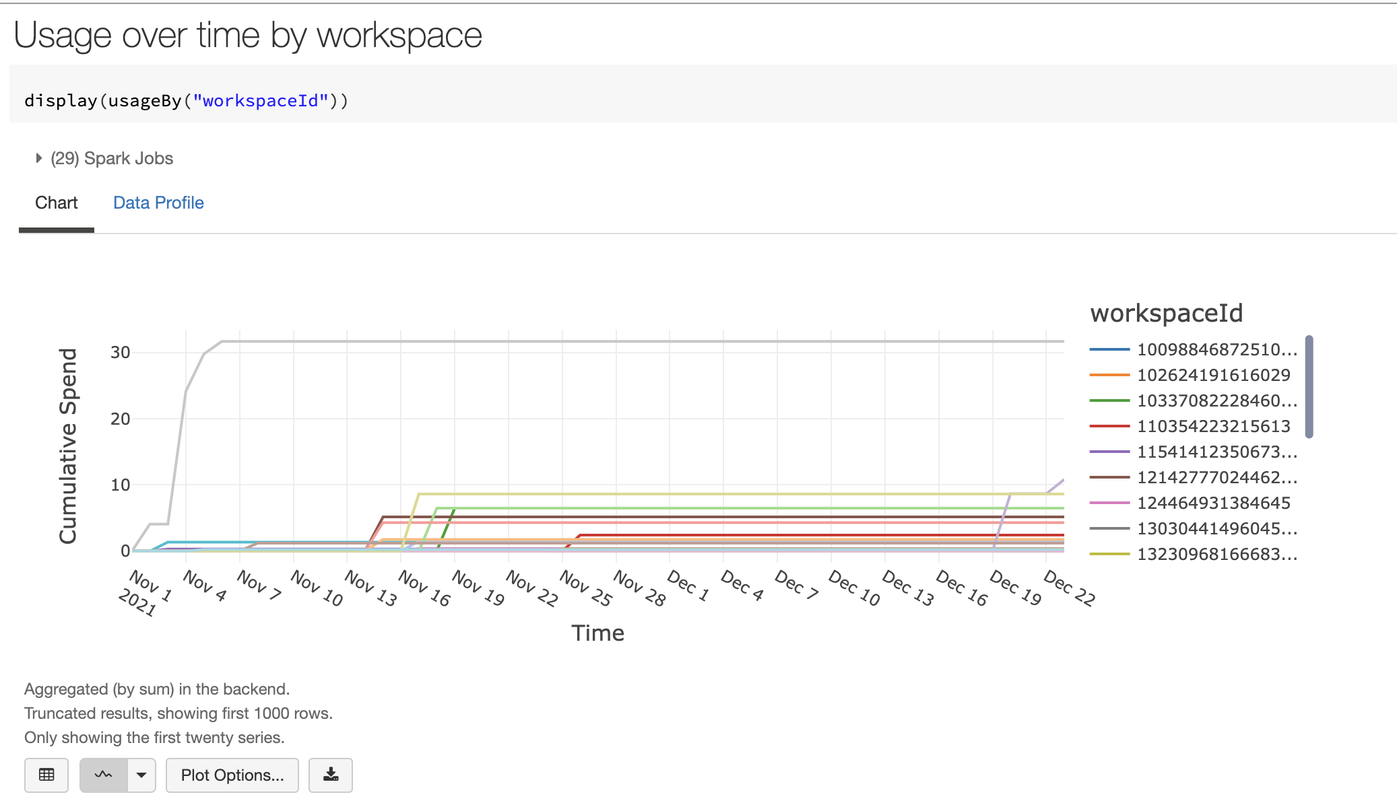1397x809 pixels.
Task: Click the table view icon button
Action: (x=46, y=775)
